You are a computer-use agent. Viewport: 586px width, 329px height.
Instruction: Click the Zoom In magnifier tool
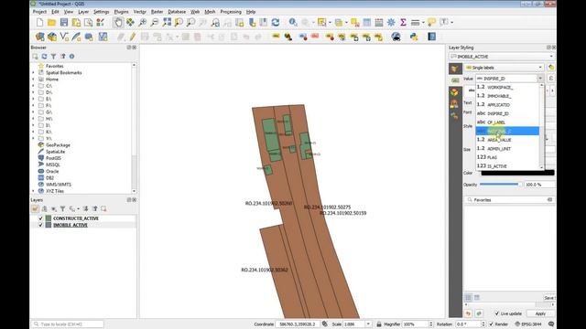(x=143, y=23)
